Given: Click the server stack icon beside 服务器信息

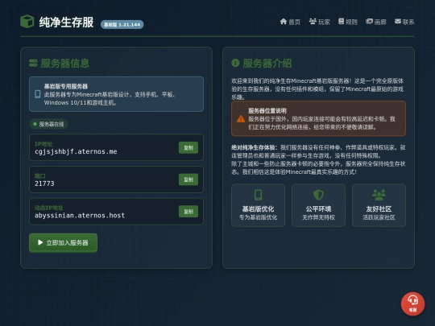Looking at the screenshot, I should click(33, 63).
